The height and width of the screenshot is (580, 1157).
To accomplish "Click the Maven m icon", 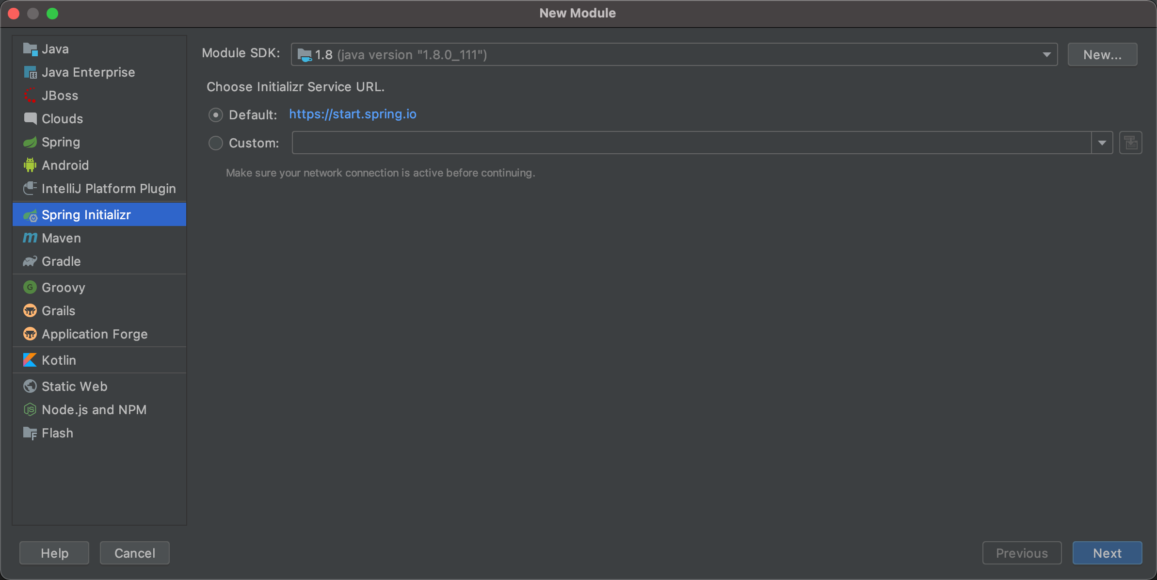I will click(30, 238).
